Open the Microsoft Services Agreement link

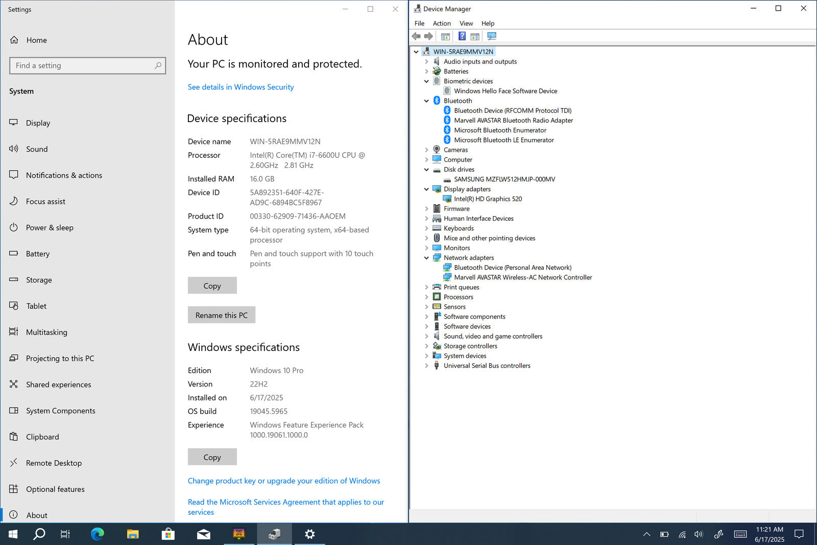tap(286, 507)
